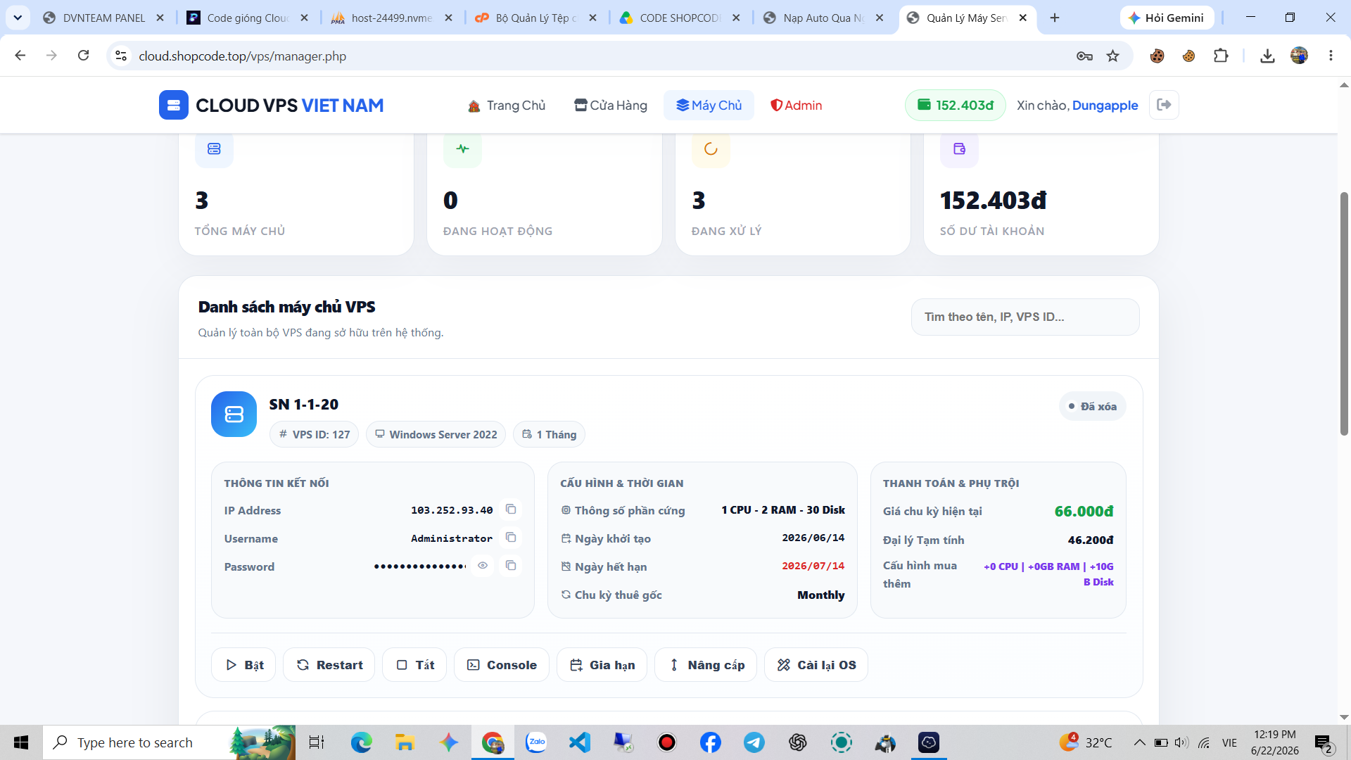Click the Restart button
The image size is (1351, 760).
tap(329, 665)
